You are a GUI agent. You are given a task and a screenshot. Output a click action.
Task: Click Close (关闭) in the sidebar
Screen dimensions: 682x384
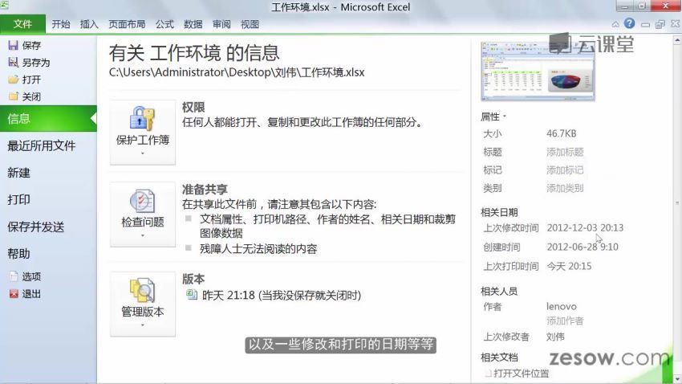point(31,96)
